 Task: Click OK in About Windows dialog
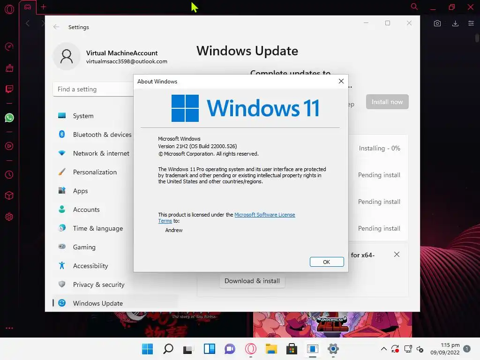coord(326,262)
